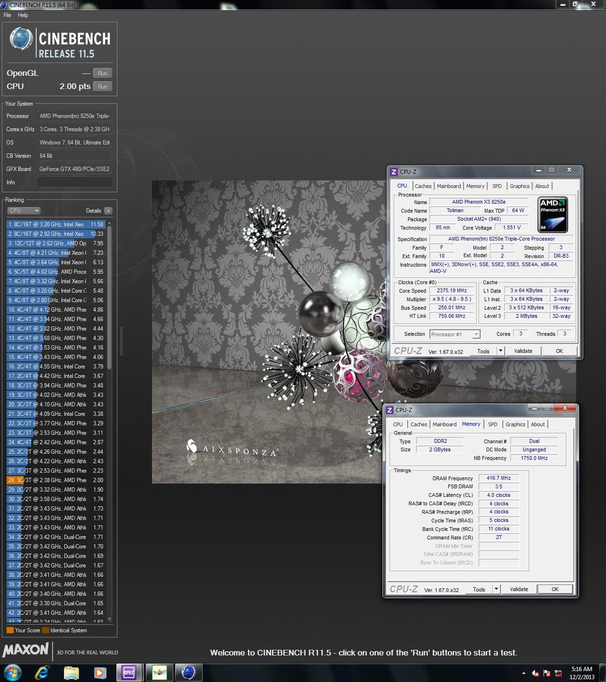Click Tools button in upper CPU-Z window
606x682 pixels.
tap(483, 351)
